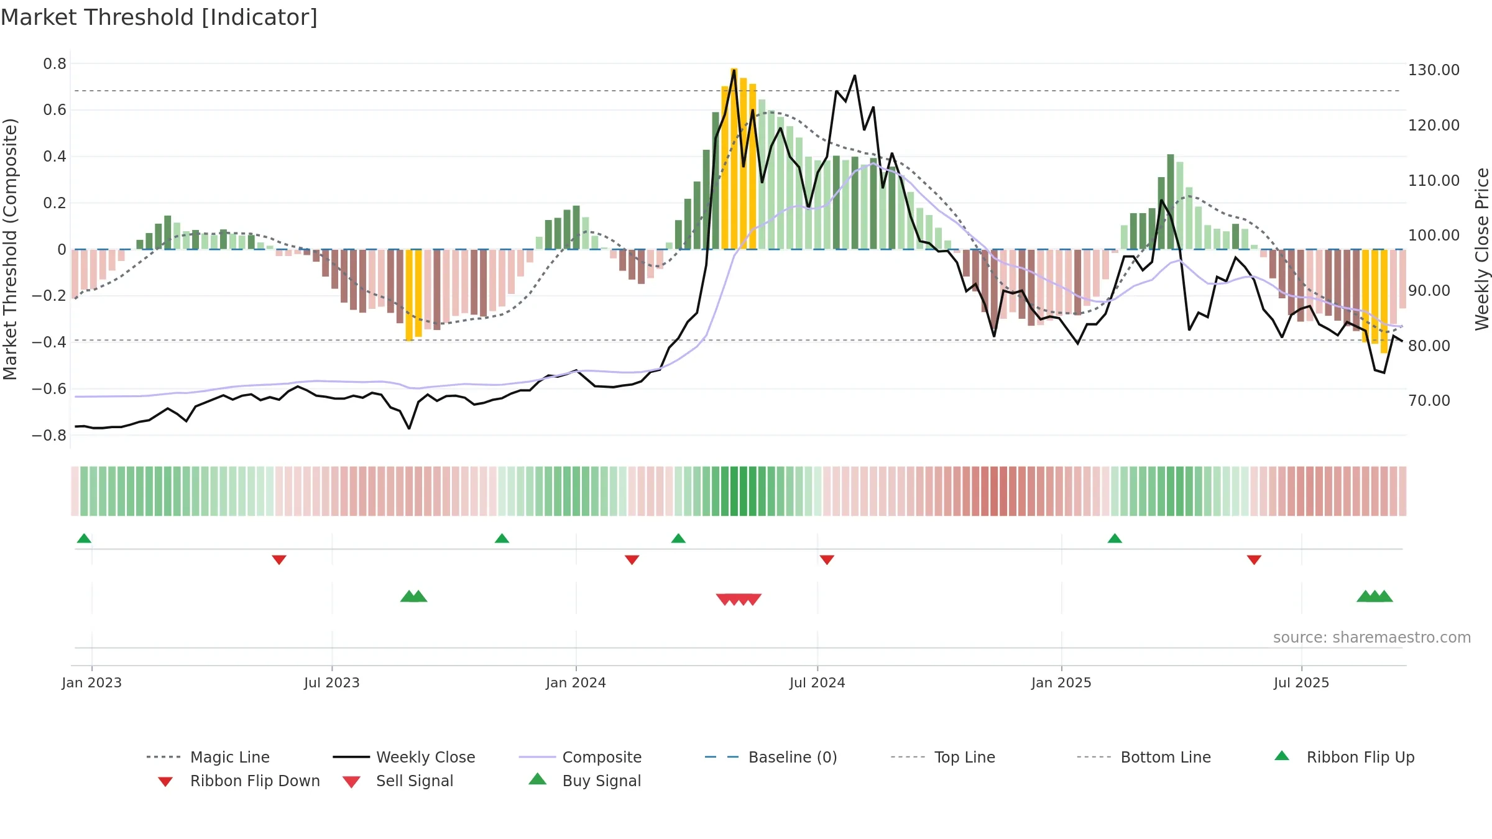Click the ribbon flip up marker in November 2023
The image size is (1492, 839).
[x=502, y=538]
